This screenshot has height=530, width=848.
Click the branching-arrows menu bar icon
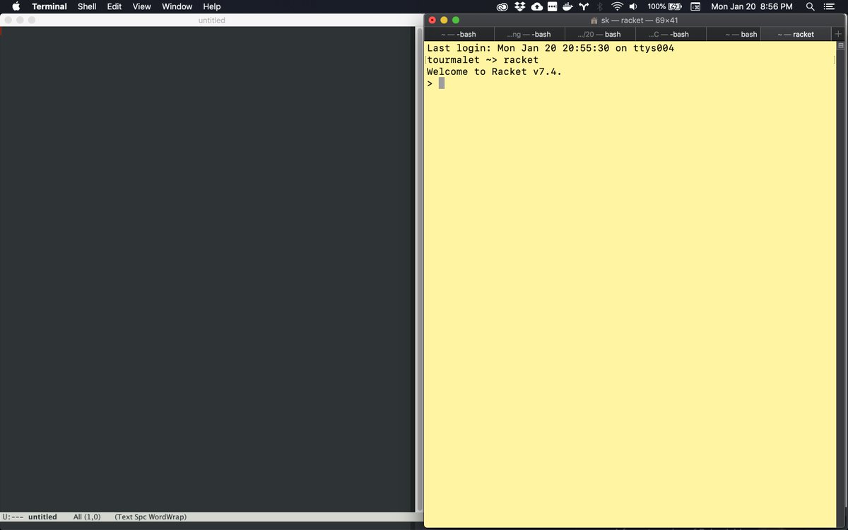[x=584, y=6]
